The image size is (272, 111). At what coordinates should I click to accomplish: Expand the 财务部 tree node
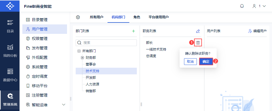point(82,57)
